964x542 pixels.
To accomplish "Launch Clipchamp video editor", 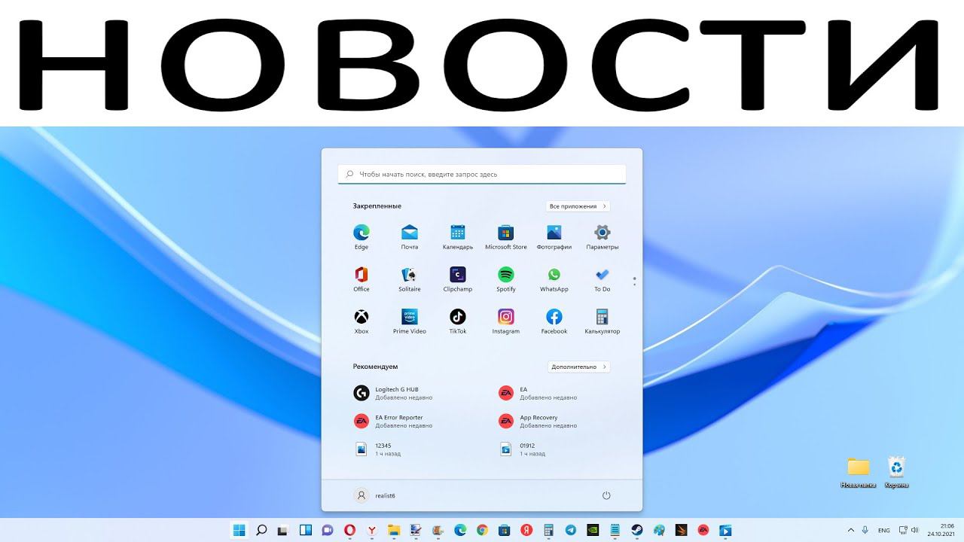I will coord(458,279).
